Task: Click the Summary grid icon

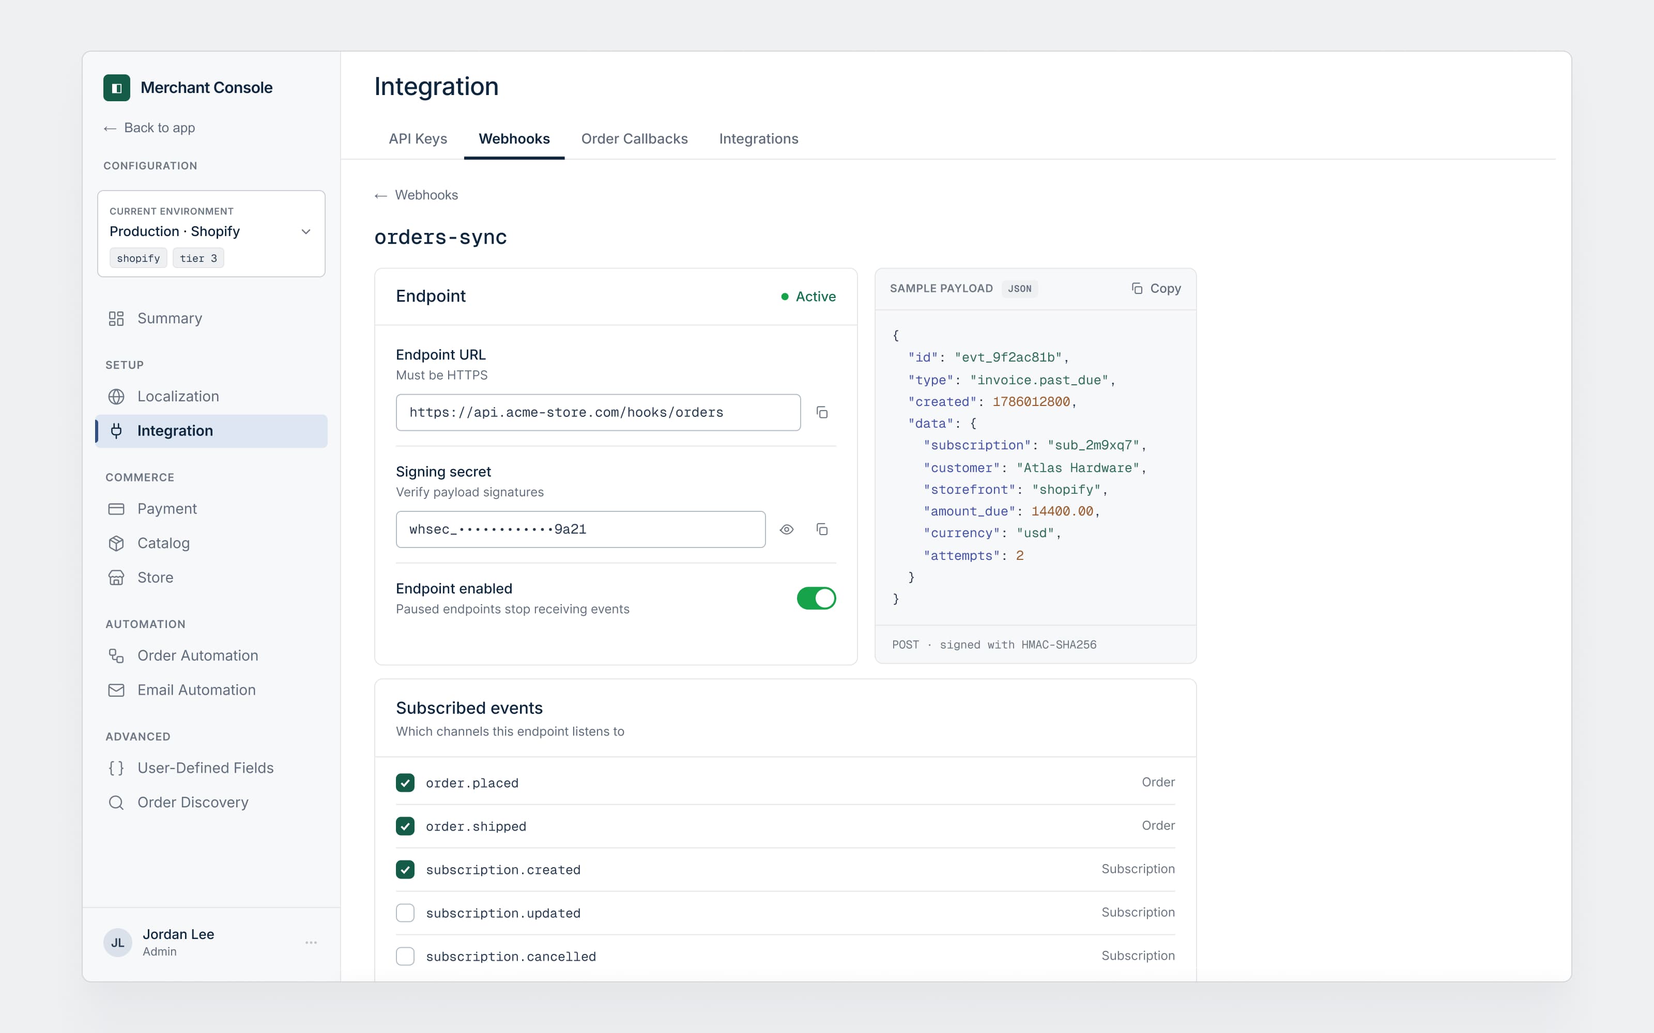Action: coord(116,318)
